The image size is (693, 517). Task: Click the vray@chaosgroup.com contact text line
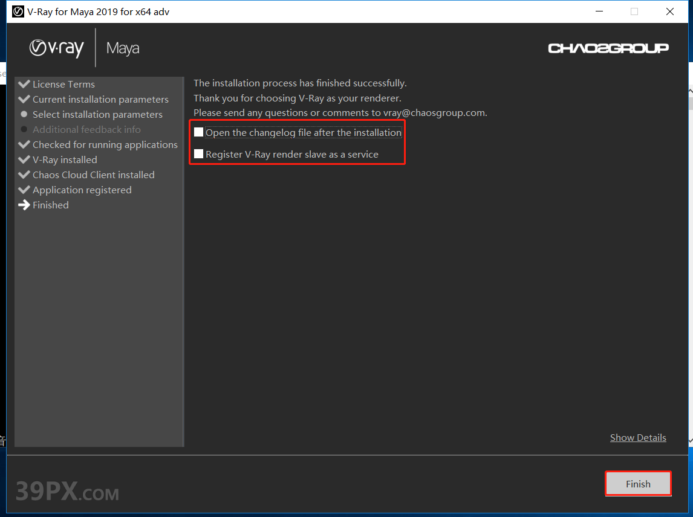(340, 112)
